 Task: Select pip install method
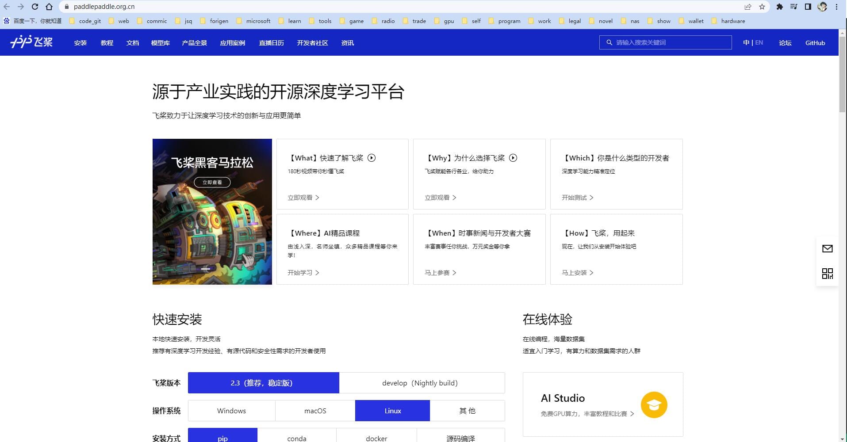click(x=222, y=436)
